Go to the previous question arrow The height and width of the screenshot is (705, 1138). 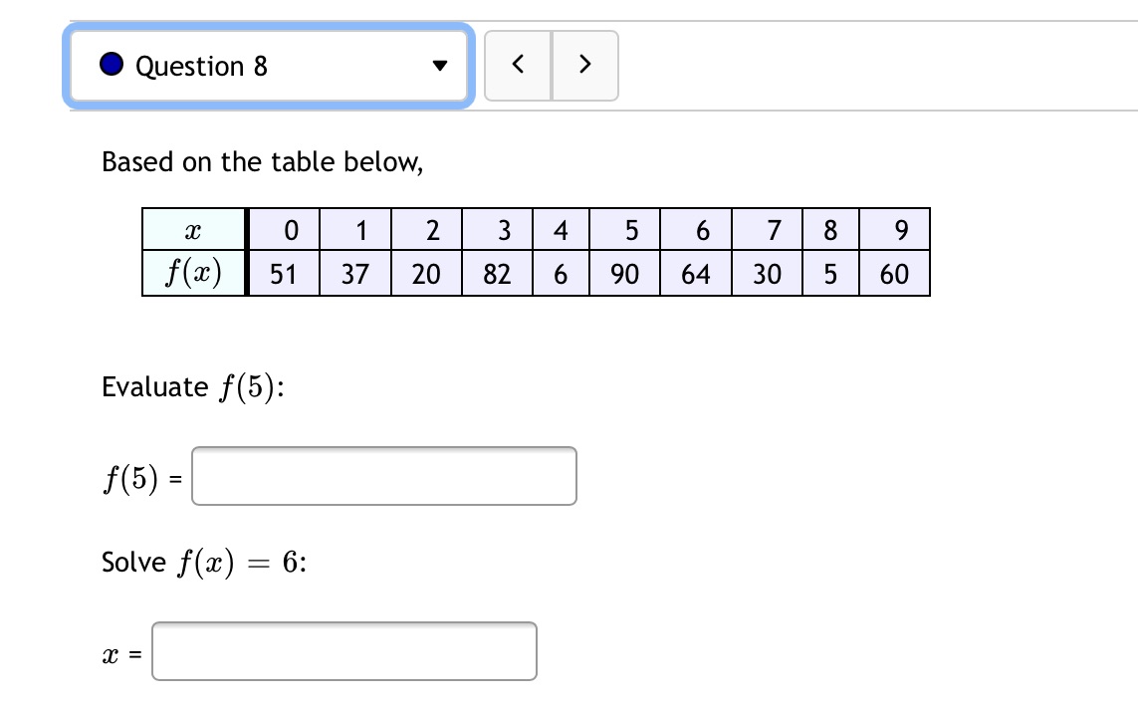518,66
